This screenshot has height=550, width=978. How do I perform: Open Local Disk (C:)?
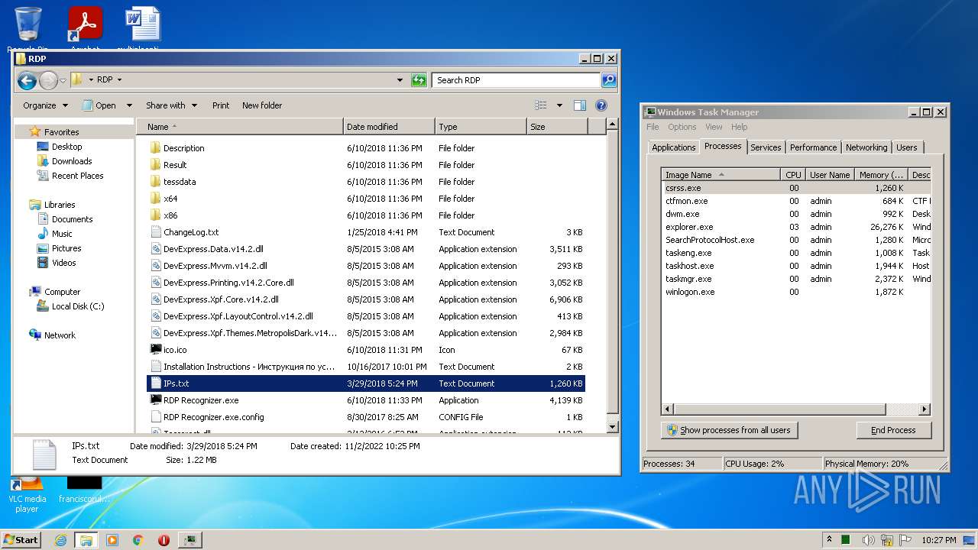[x=77, y=306]
